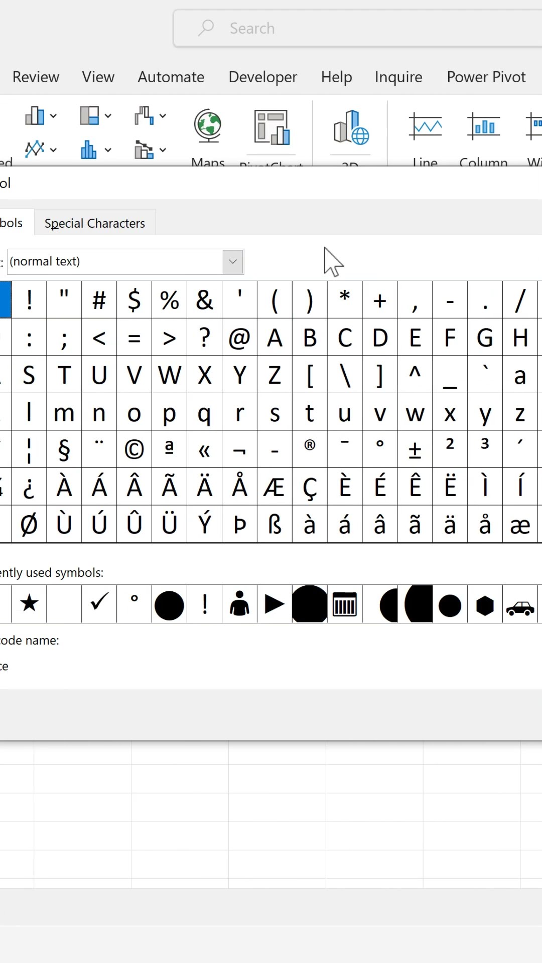Expand the combo chart dropdown arrow

coord(163,149)
